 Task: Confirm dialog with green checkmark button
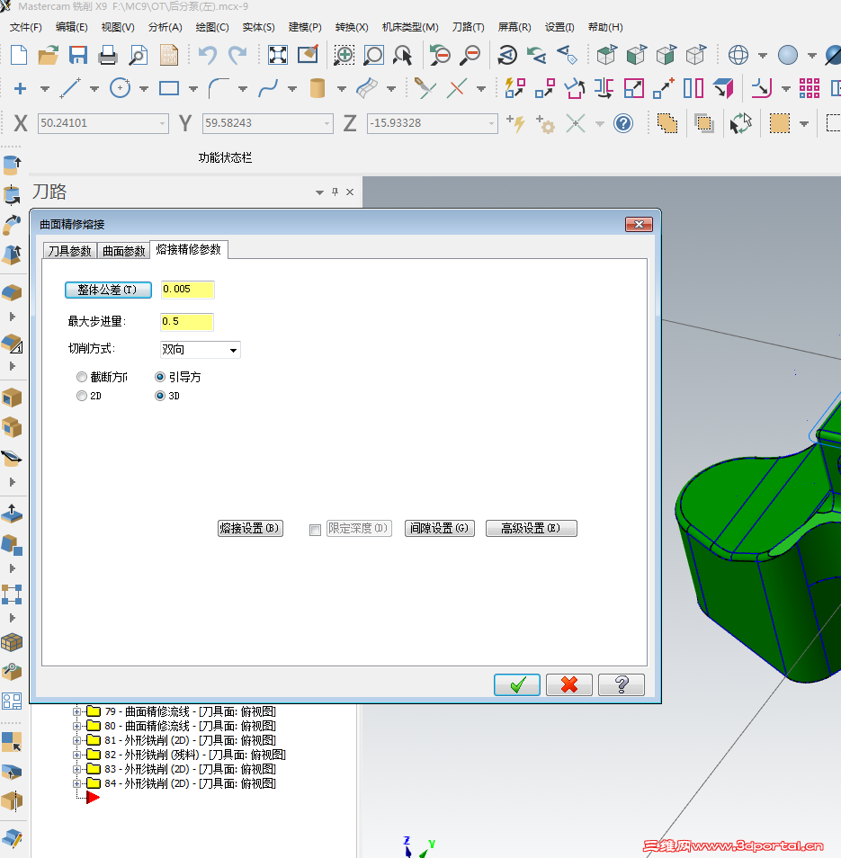(517, 684)
